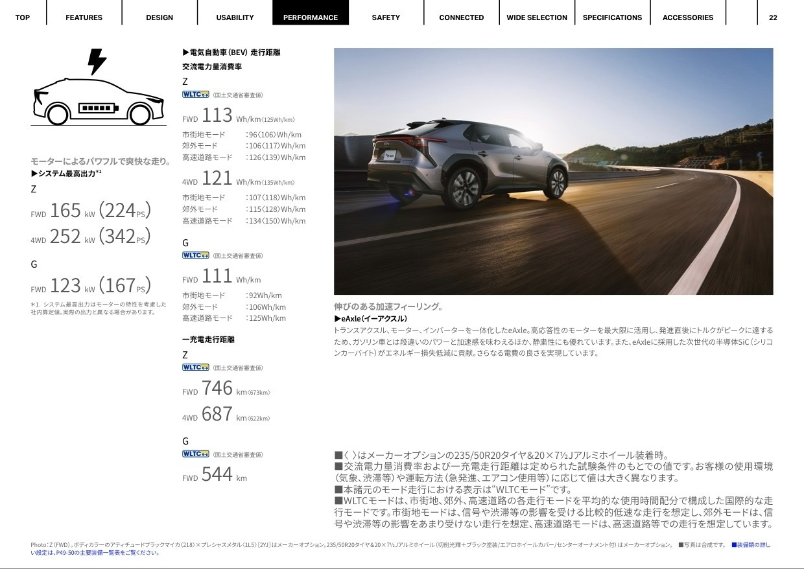Select the PERFORMANCE tab
Viewport: 804px width, 569px height.
311,17
